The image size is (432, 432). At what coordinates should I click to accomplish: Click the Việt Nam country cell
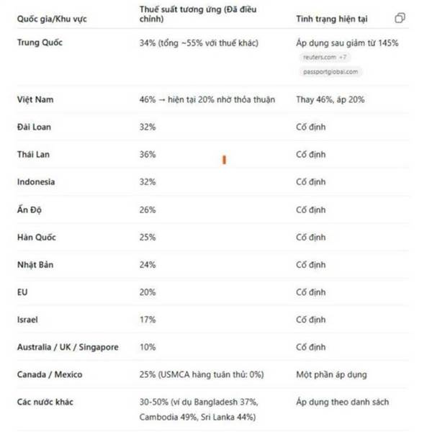(x=35, y=99)
